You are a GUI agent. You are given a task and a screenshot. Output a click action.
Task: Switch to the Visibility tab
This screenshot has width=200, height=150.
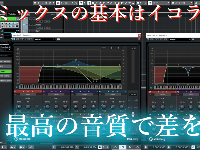pyautogui.click(x=12, y=14)
